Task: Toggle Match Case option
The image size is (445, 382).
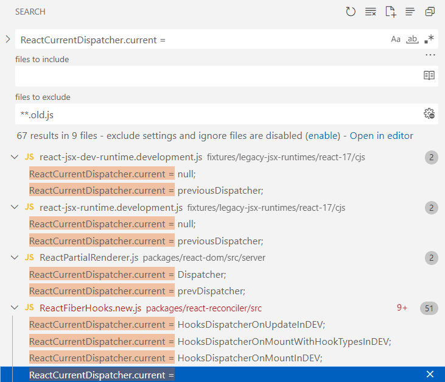Action: [396, 40]
